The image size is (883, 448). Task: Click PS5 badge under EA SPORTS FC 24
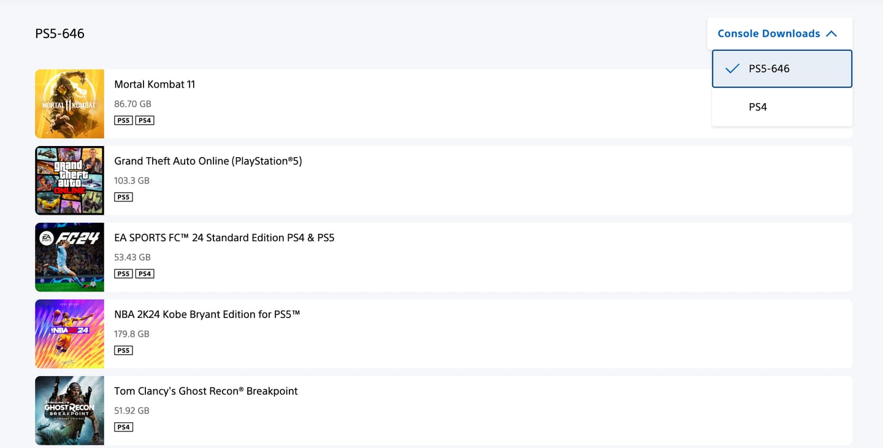tap(123, 274)
